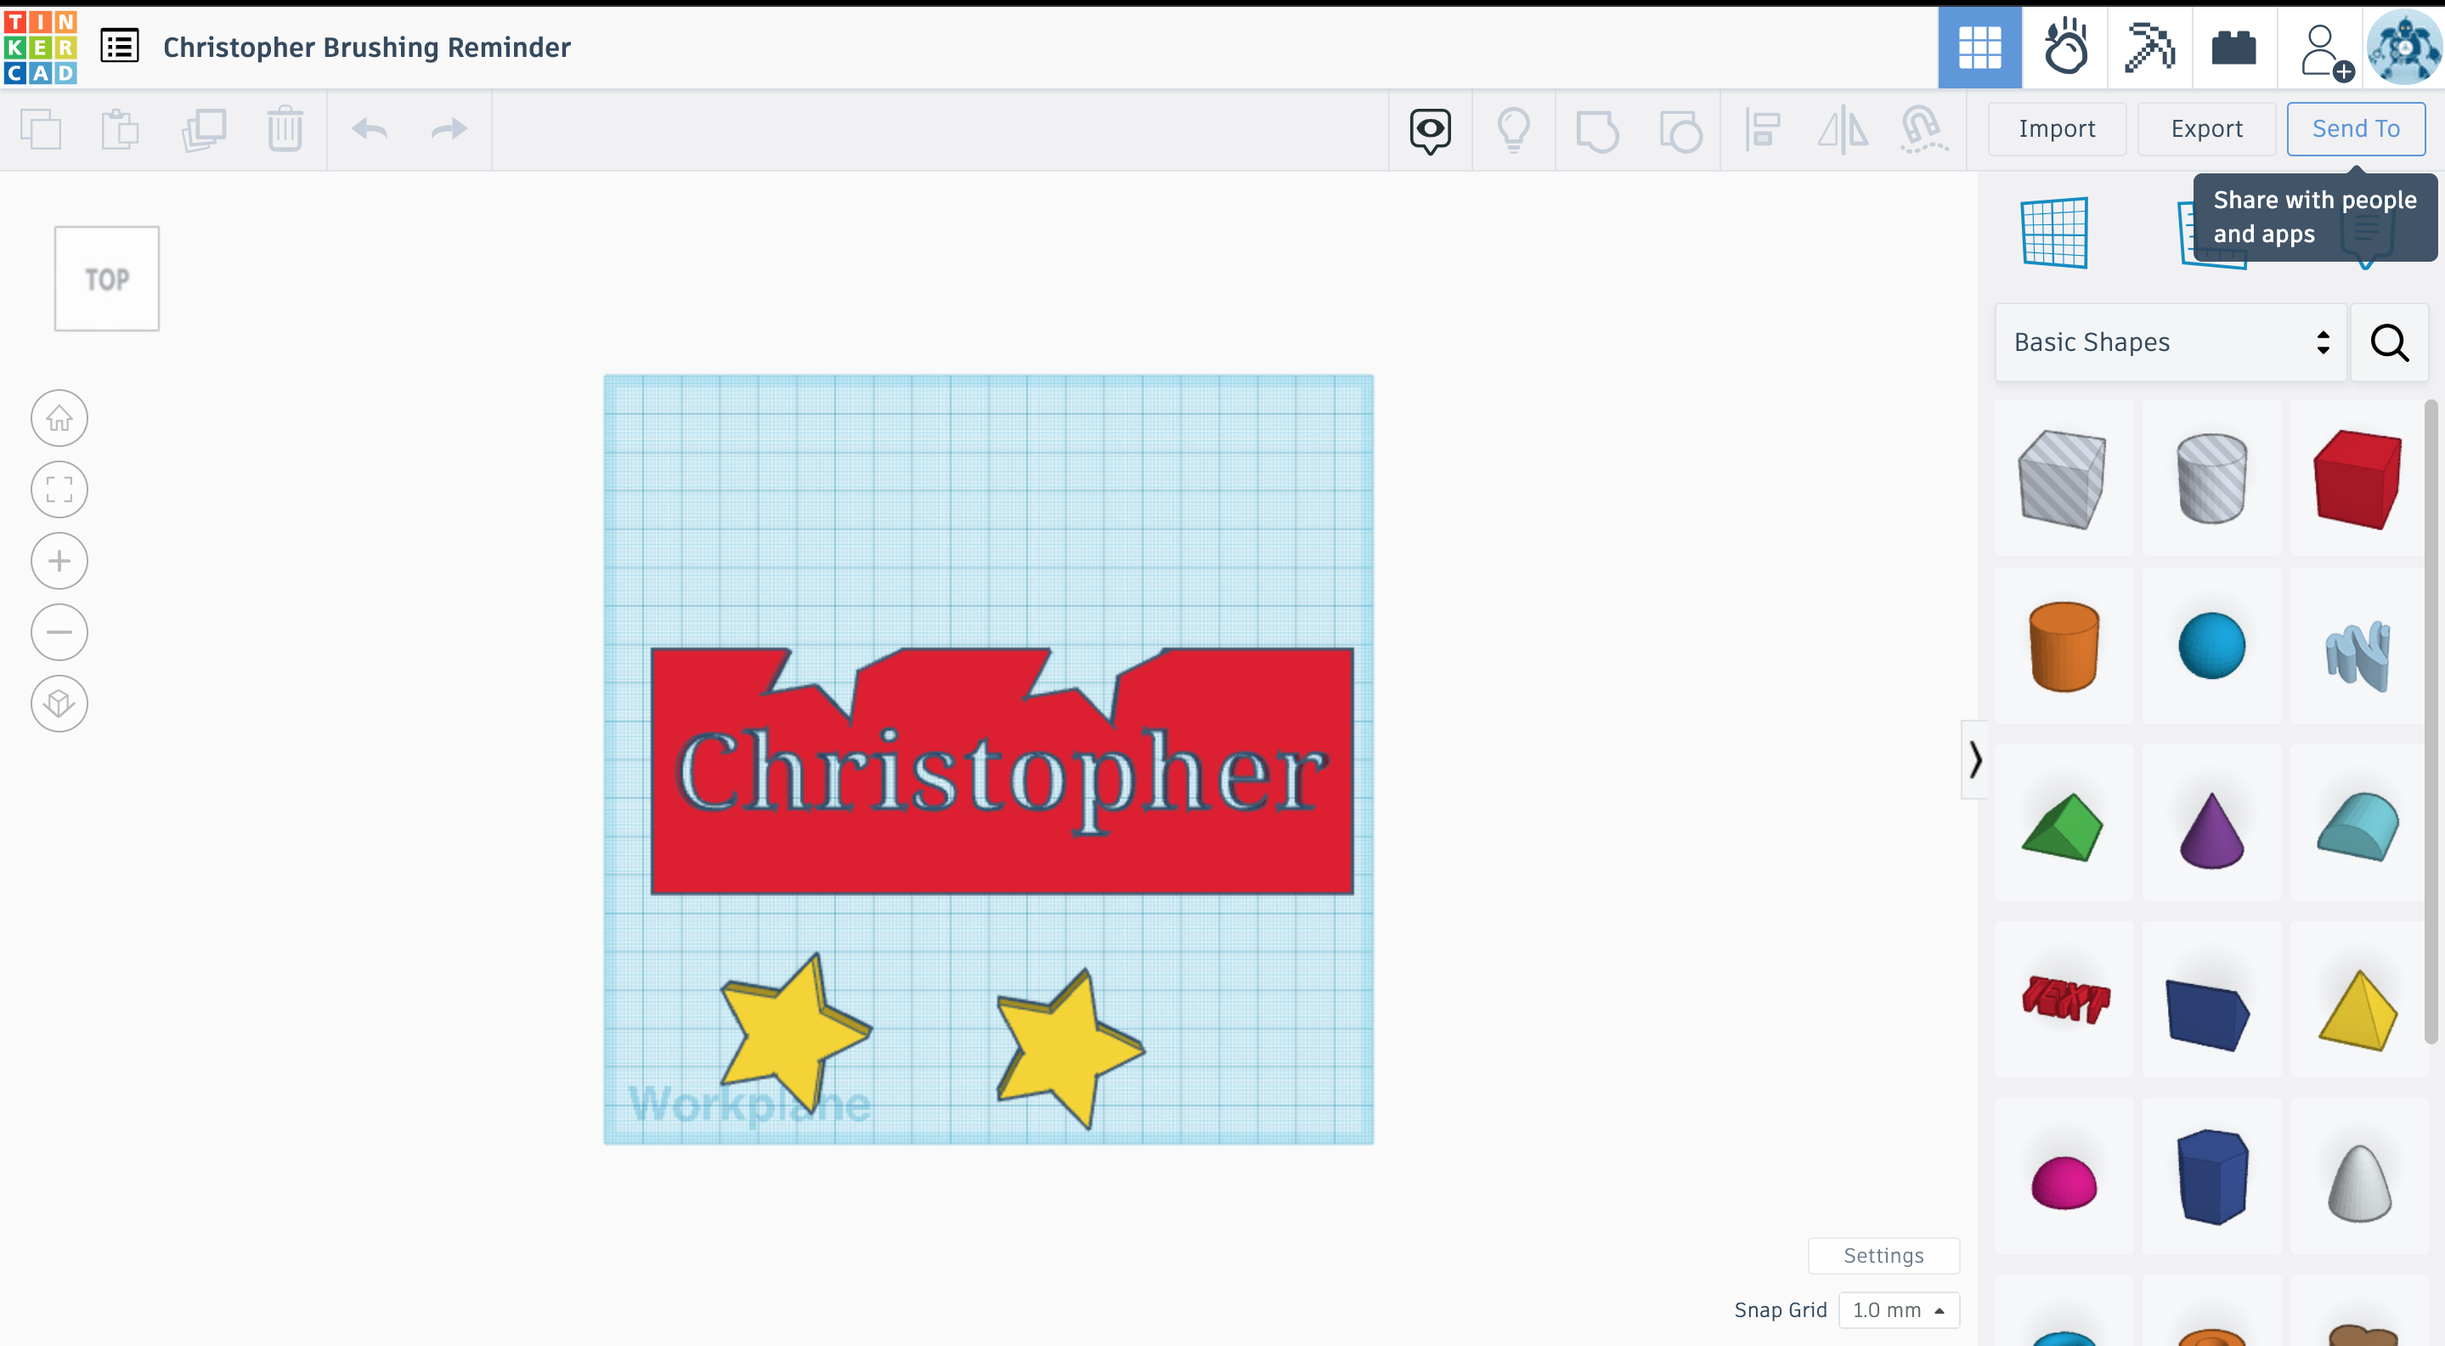The image size is (2445, 1346).
Task: Expand the right panel collapse arrow
Action: point(1974,759)
